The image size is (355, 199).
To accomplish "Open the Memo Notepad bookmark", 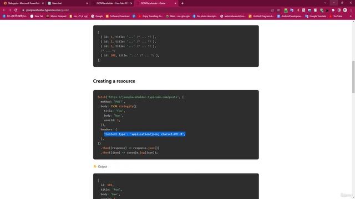I will tap(56, 16).
